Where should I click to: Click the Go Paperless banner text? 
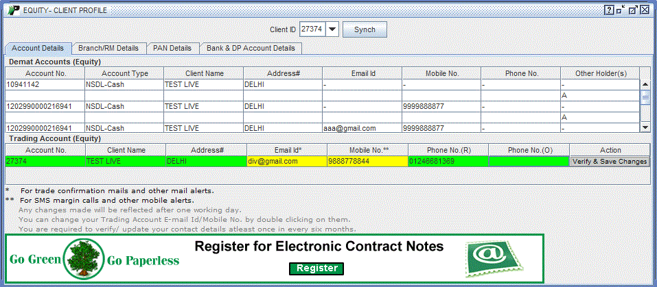(143, 261)
